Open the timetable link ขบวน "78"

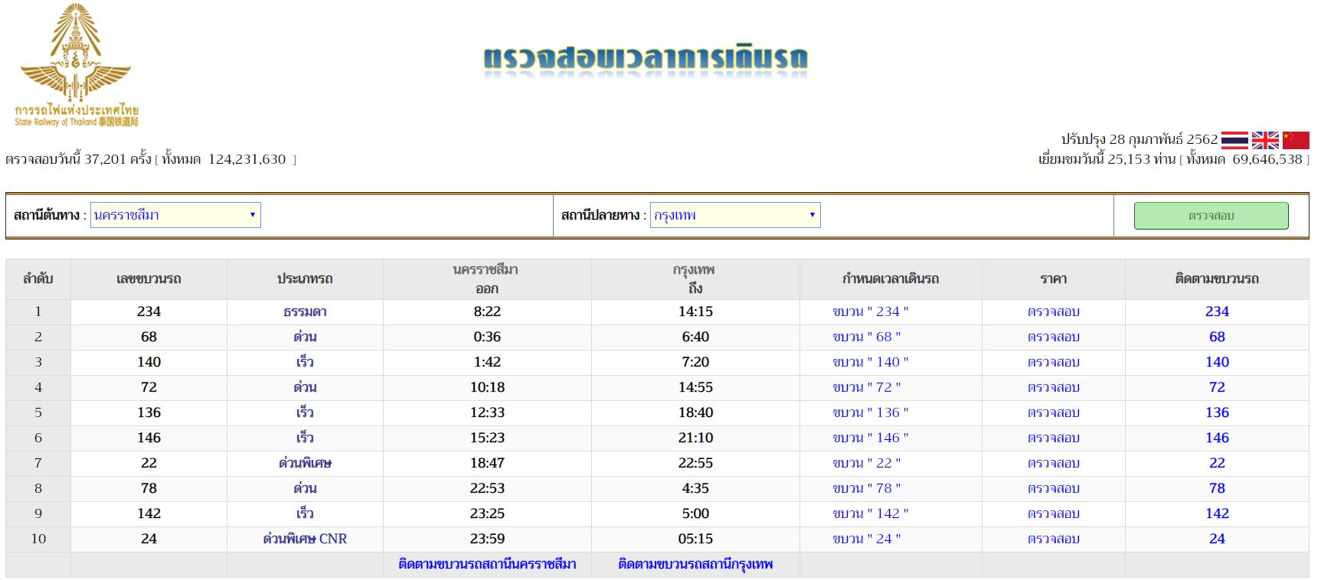pyautogui.click(x=867, y=488)
